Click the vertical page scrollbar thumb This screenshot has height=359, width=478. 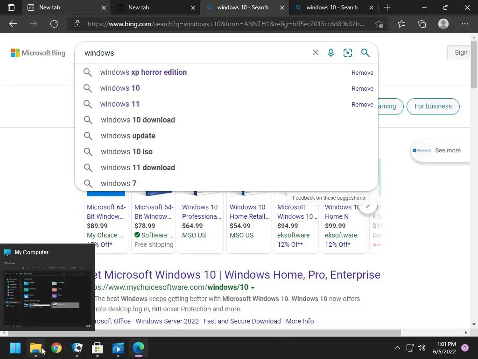(x=474, y=64)
